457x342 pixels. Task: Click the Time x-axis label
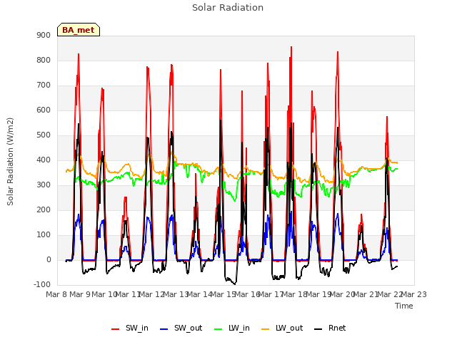coord(404,306)
